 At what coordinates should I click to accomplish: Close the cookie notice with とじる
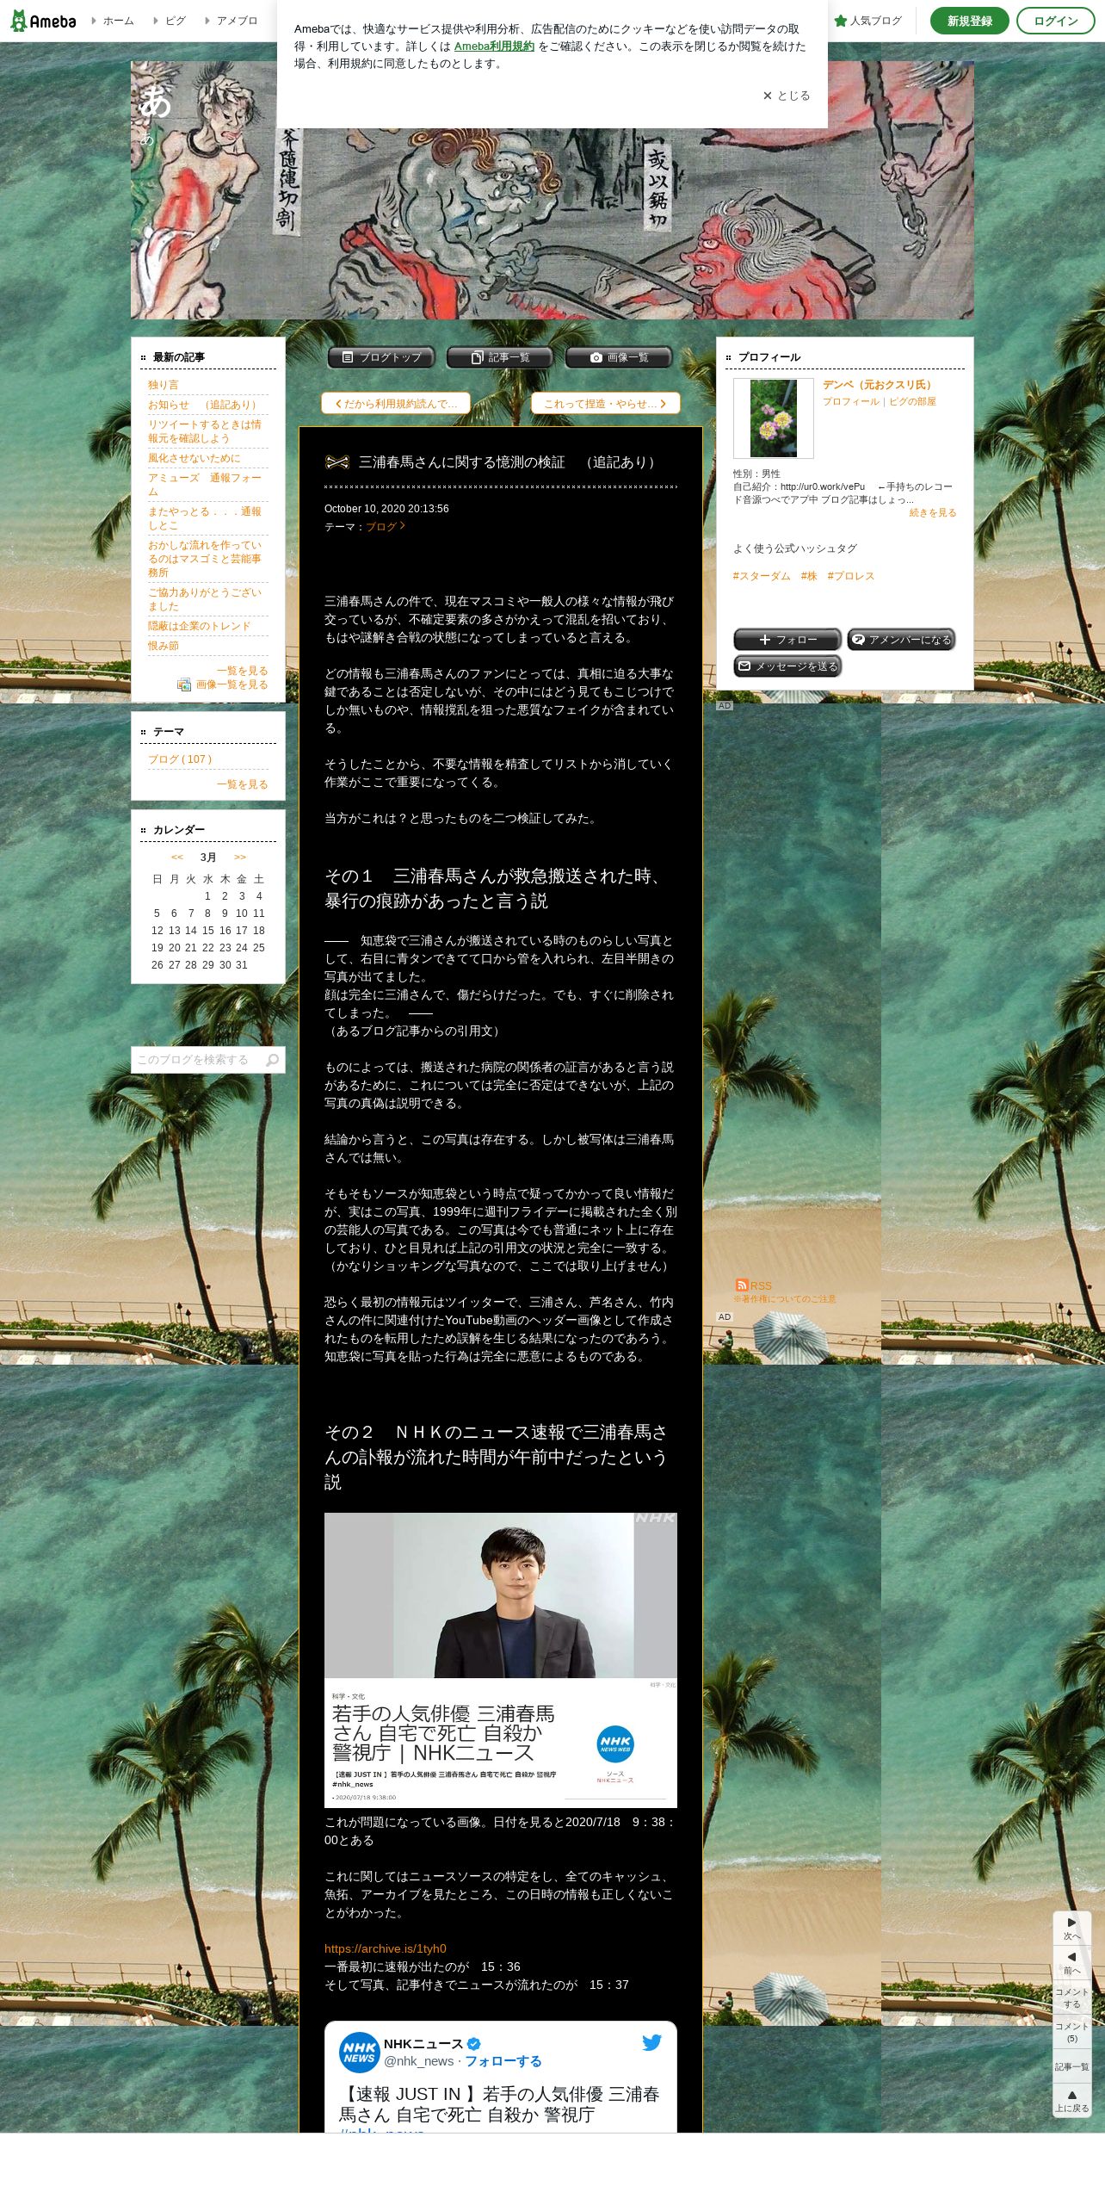[x=787, y=96]
